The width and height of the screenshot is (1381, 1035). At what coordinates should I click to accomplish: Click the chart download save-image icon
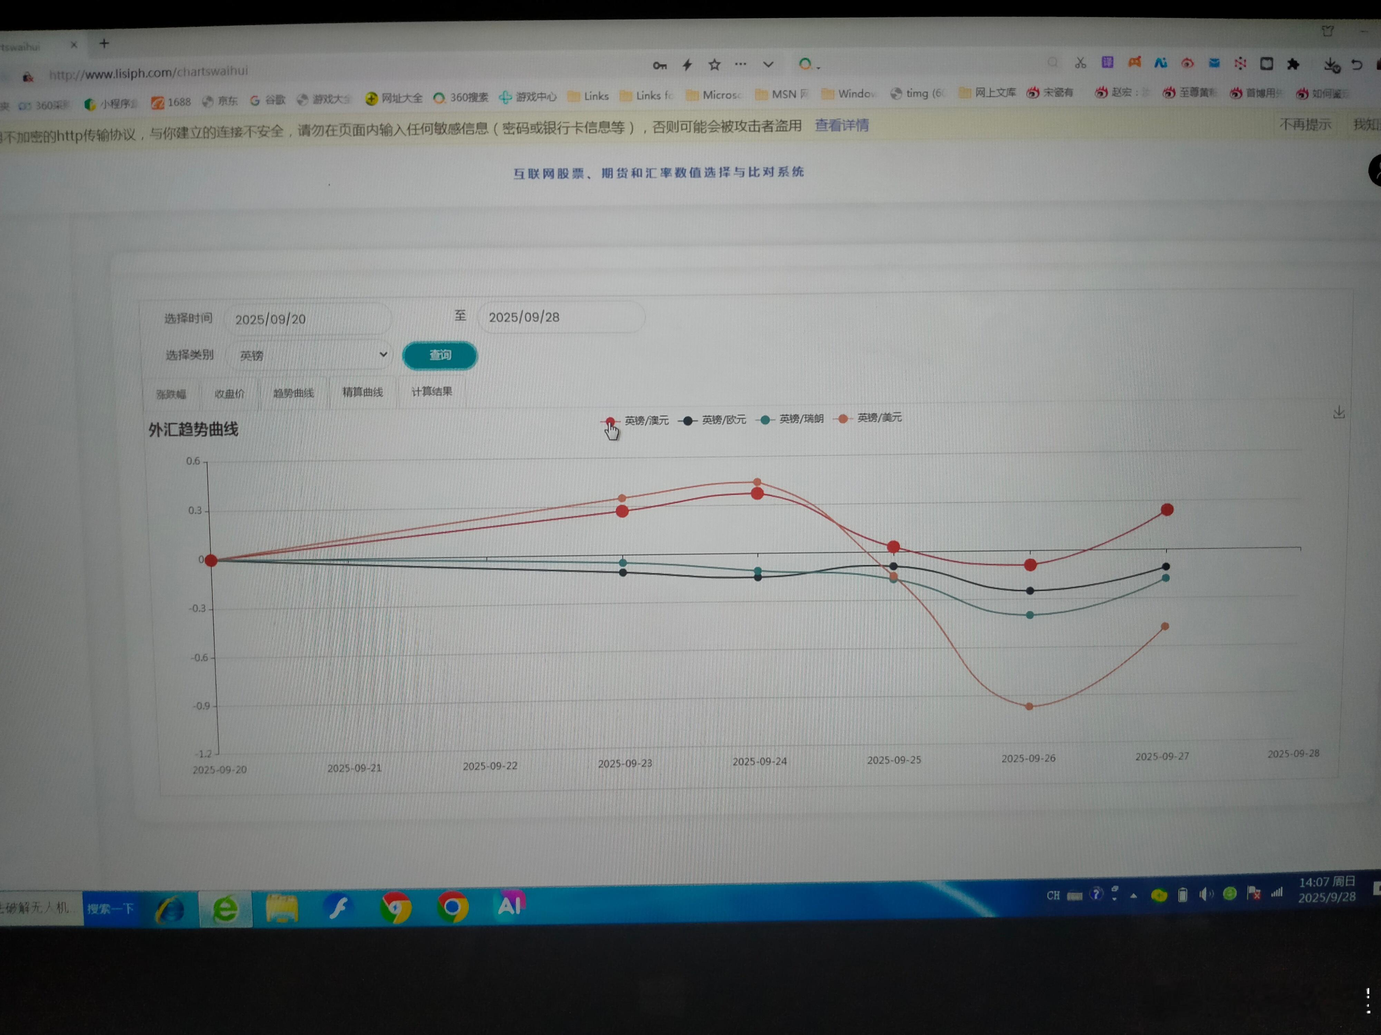tap(1339, 412)
